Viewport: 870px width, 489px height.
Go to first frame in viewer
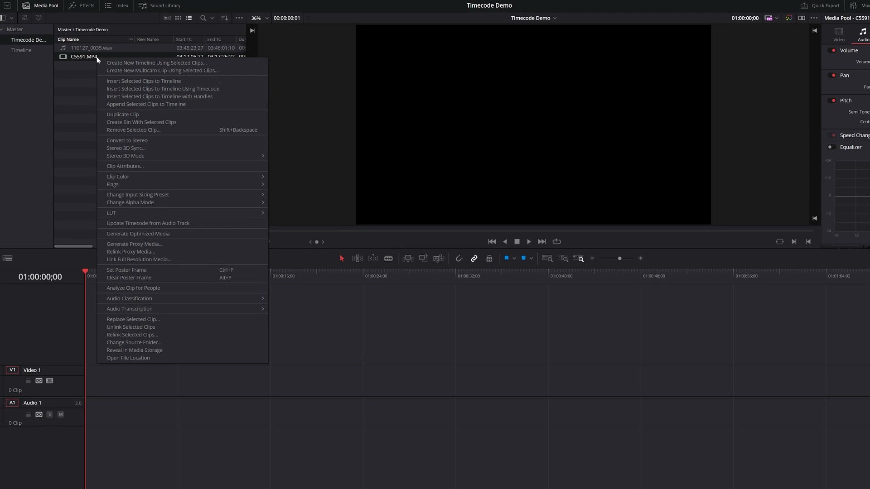492,242
